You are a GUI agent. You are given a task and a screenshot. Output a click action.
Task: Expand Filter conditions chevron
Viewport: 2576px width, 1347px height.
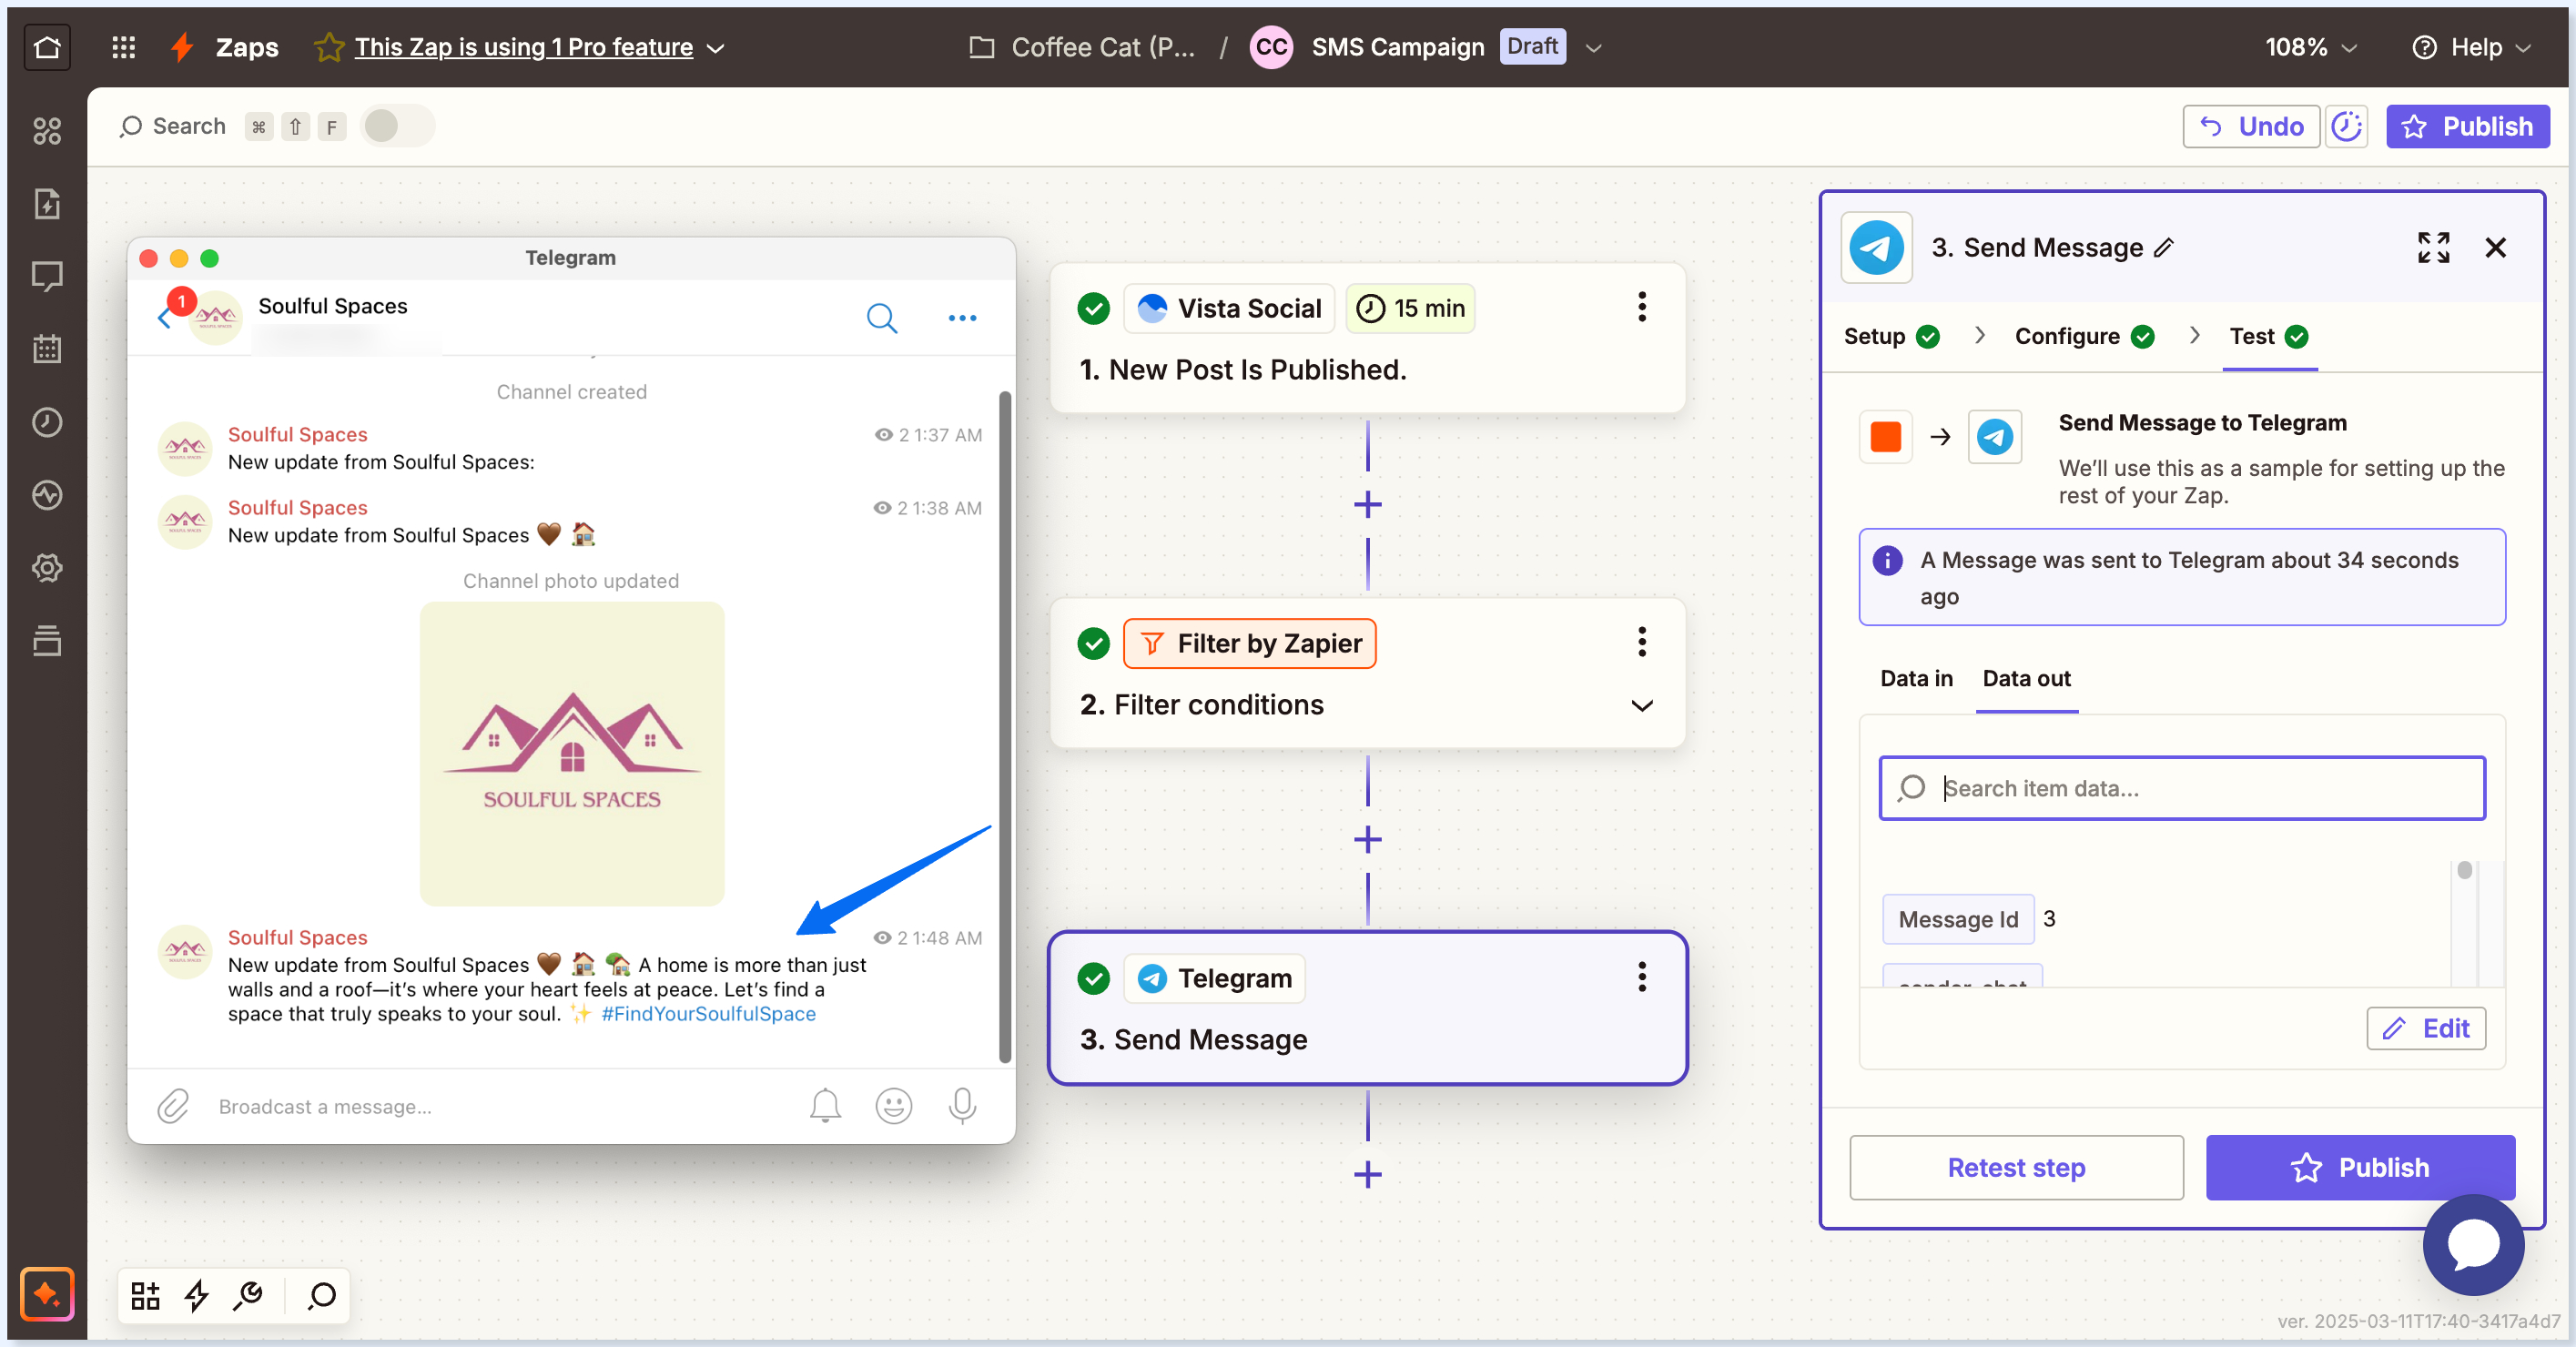[x=1641, y=705]
